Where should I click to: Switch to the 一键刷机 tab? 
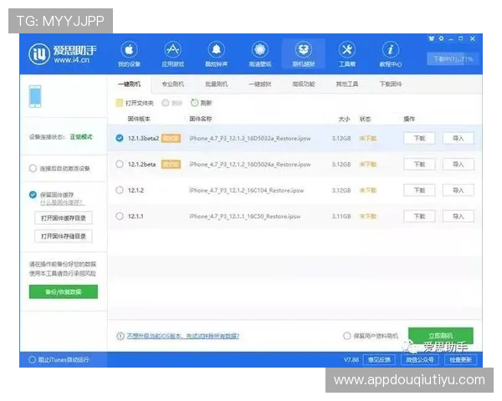coord(129,84)
